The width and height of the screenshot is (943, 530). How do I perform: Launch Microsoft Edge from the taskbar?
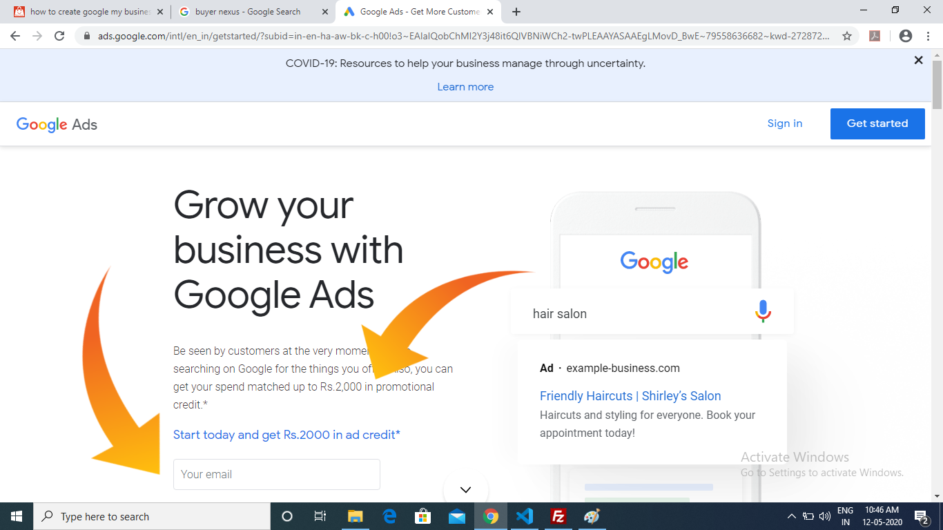point(389,516)
